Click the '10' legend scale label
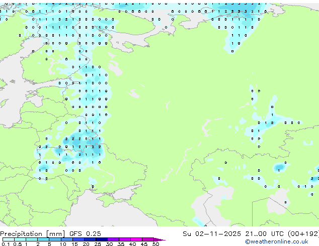319x246 pixels. click(63, 244)
